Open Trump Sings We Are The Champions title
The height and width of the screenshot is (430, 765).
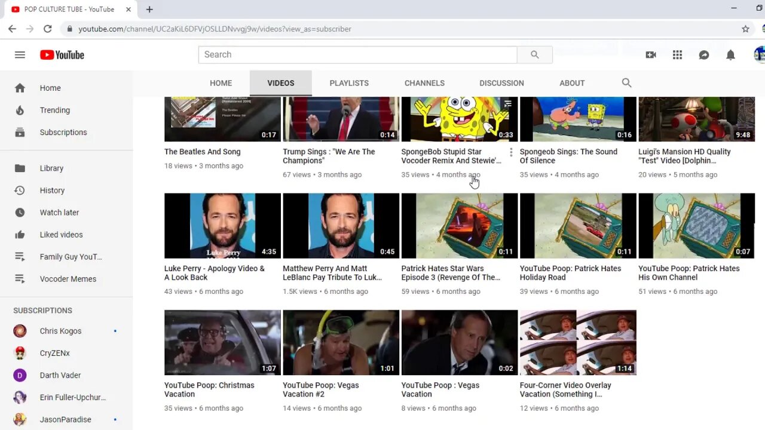pyautogui.click(x=329, y=156)
